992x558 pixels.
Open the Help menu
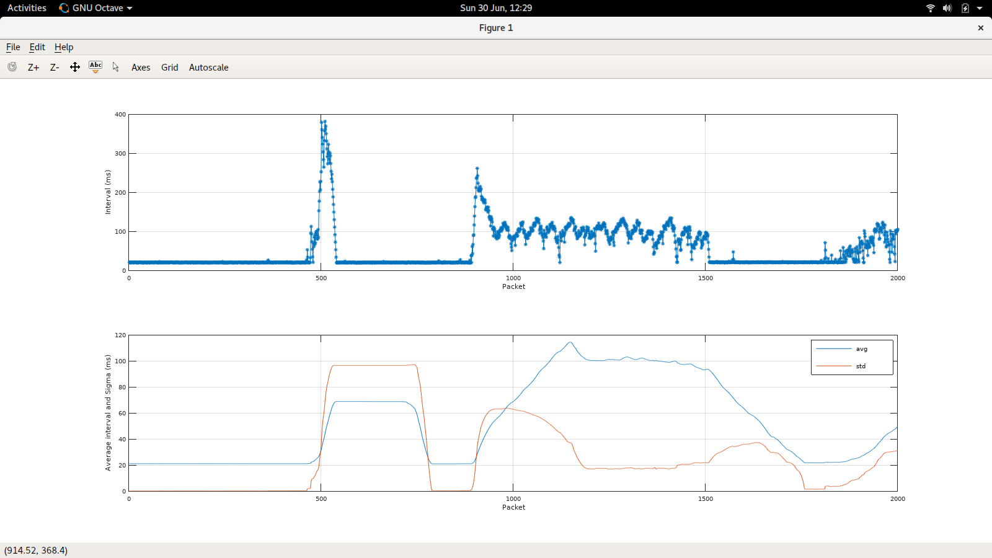tap(64, 47)
